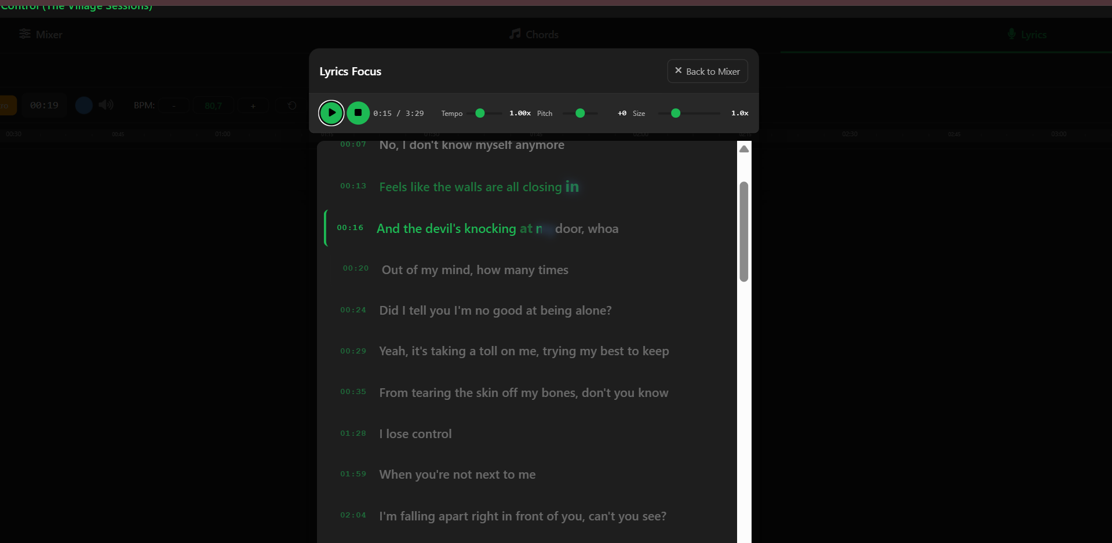Adjust the Tempo slider handle
The image size is (1112, 543).
(480, 113)
